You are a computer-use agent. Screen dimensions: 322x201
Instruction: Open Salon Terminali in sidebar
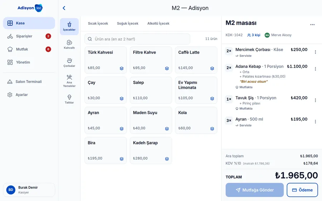[29, 82]
